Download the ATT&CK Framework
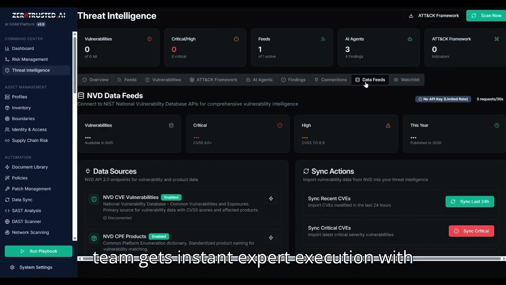Image resolution: width=506 pixels, height=285 pixels. point(434,16)
